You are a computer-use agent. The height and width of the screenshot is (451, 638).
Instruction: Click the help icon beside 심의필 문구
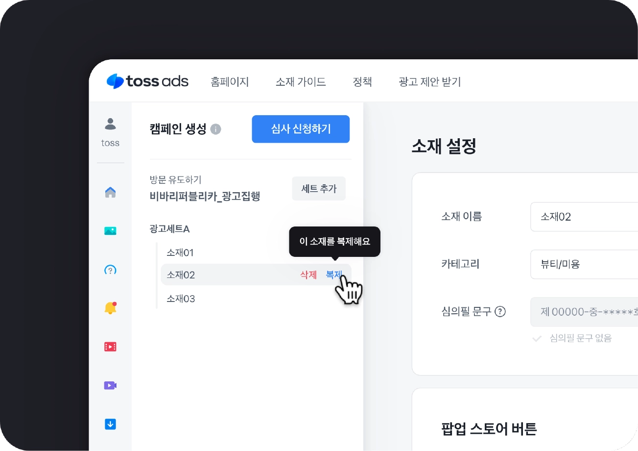pos(500,311)
